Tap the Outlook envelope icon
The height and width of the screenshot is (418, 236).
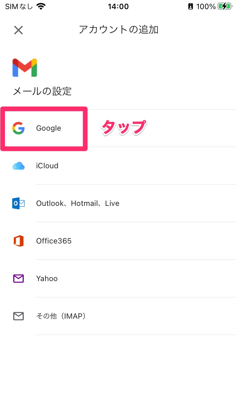(x=18, y=203)
